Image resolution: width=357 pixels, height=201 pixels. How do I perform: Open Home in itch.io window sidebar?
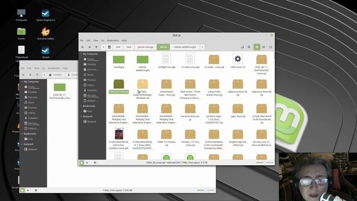(91, 59)
